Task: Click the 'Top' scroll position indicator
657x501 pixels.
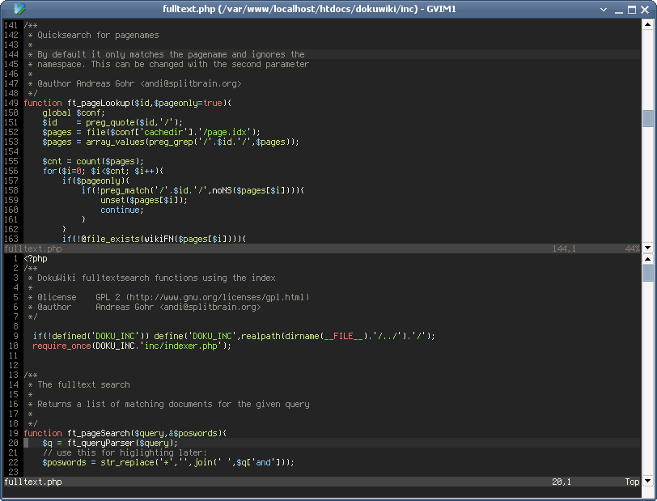Action: pos(632,482)
